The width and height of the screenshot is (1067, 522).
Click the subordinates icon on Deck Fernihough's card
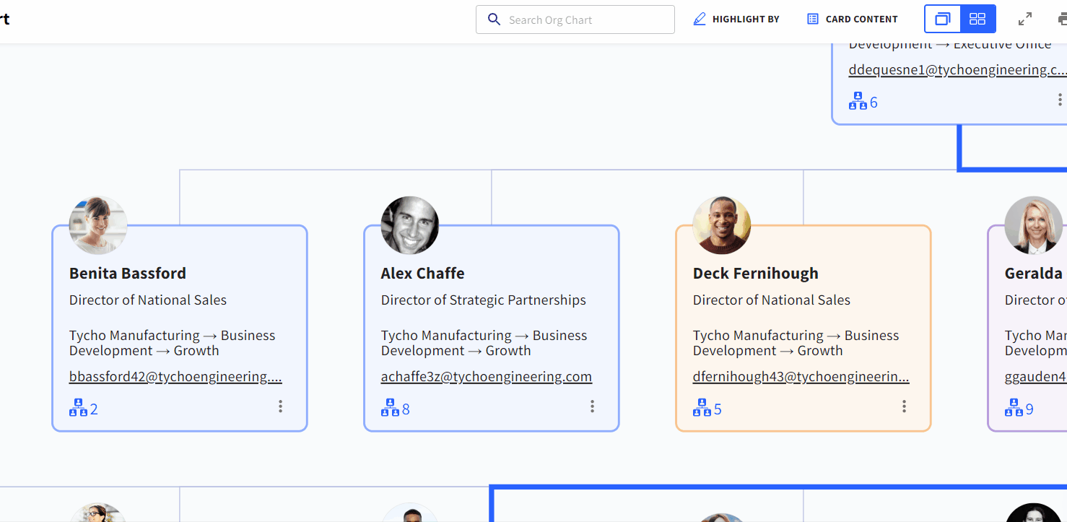[x=702, y=406]
